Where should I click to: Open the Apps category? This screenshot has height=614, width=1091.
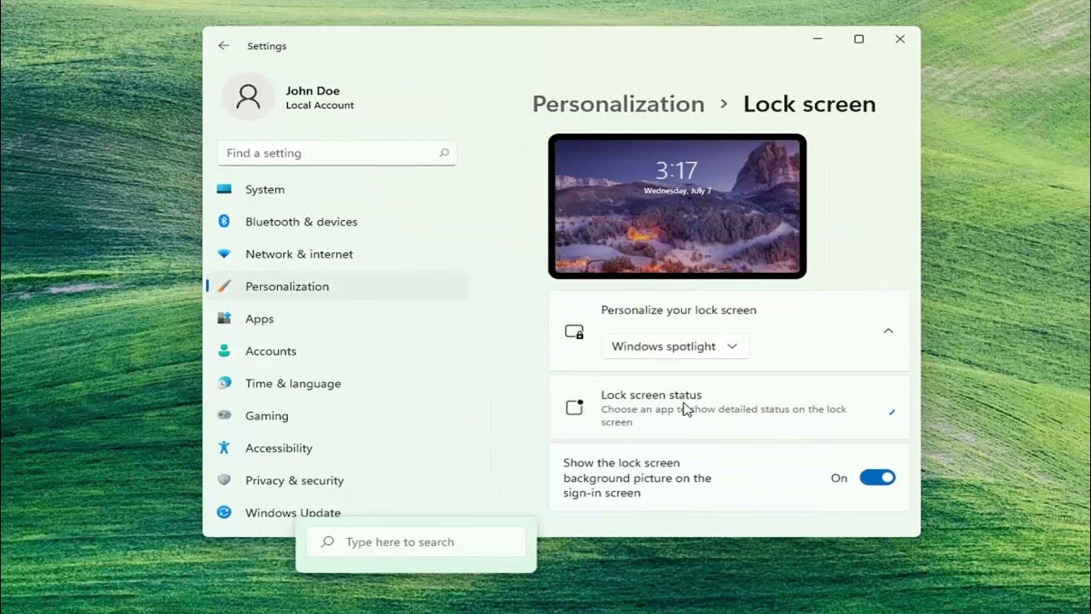[338, 319]
